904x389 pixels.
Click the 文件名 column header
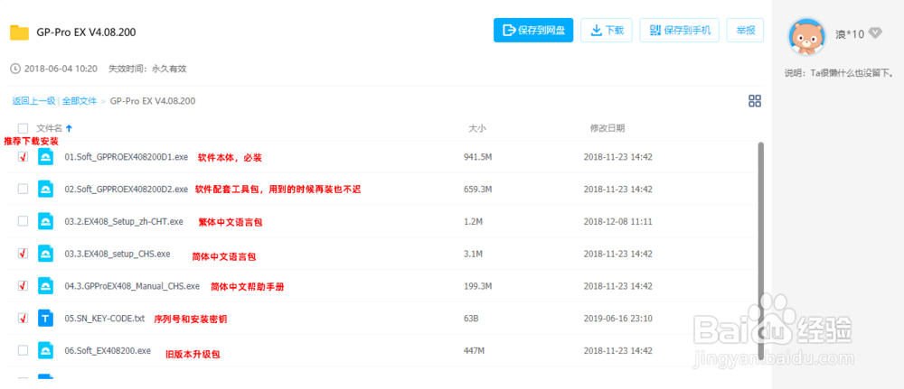(x=50, y=128)
